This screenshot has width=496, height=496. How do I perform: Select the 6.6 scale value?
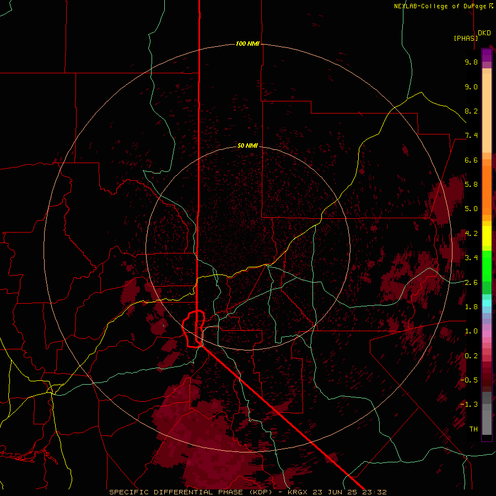[x=471, y=160]
